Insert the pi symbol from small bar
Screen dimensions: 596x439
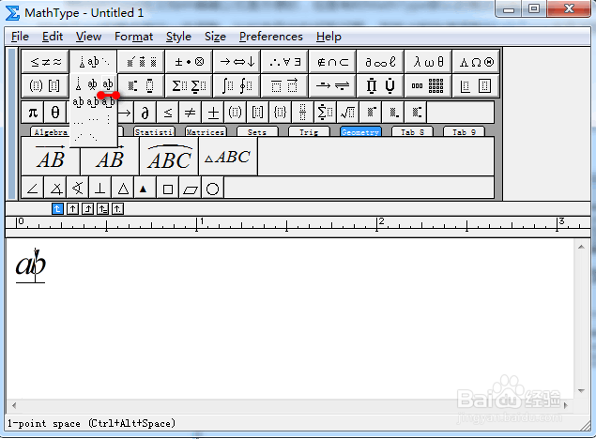(33, 113)
